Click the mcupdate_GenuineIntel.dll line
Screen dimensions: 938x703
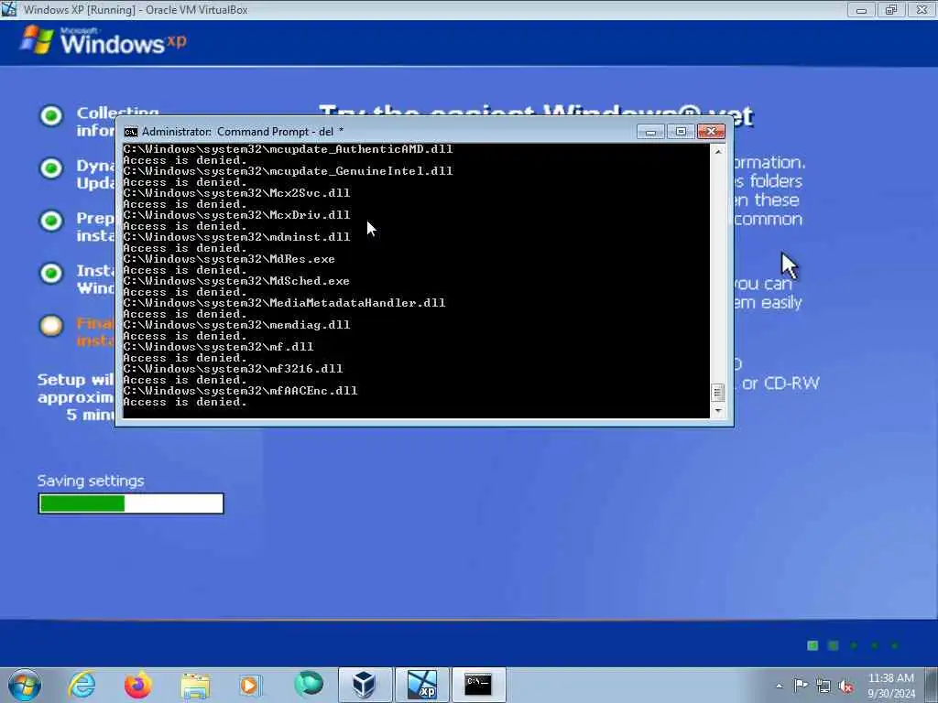288,171
